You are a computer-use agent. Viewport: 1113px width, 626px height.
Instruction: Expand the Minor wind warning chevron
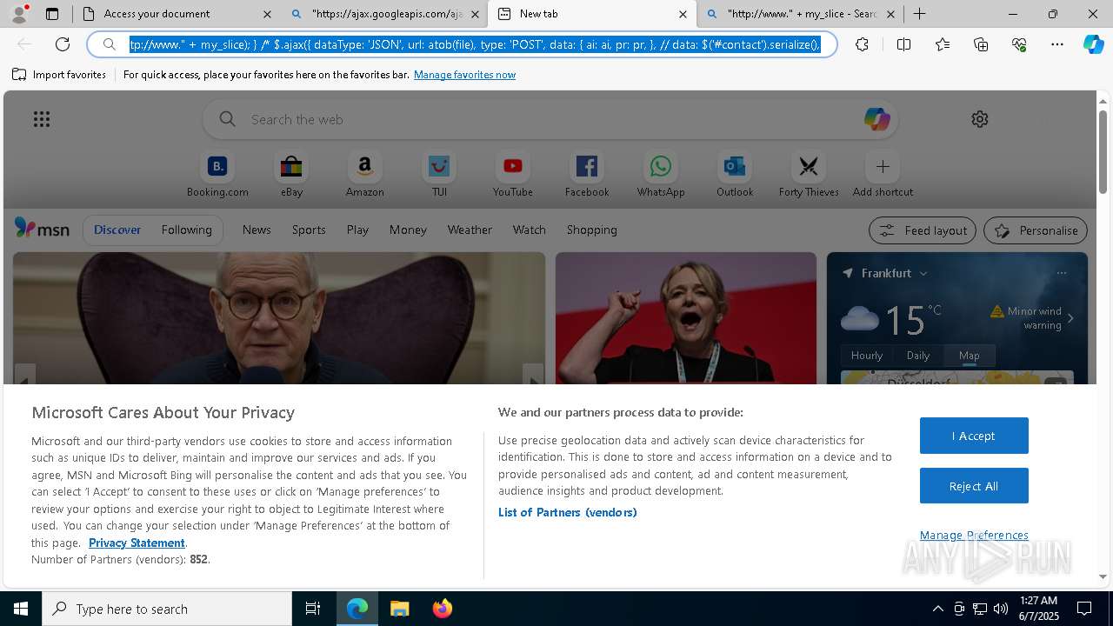(x=1070, y=318)
